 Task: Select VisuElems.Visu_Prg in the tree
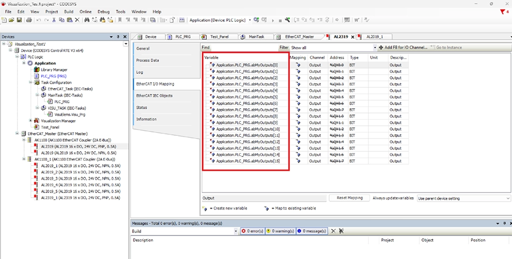point(70,114)
